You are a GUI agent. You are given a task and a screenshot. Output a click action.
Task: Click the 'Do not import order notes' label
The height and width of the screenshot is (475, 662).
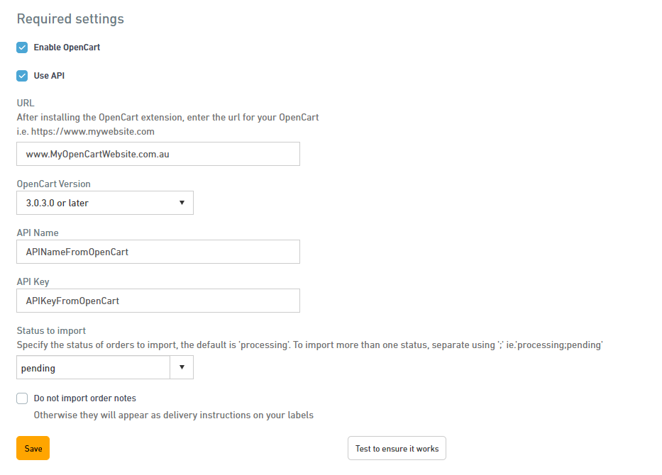[x=85, y=398]
